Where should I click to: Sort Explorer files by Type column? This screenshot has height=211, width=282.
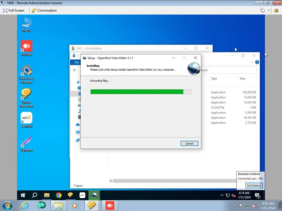214,78
